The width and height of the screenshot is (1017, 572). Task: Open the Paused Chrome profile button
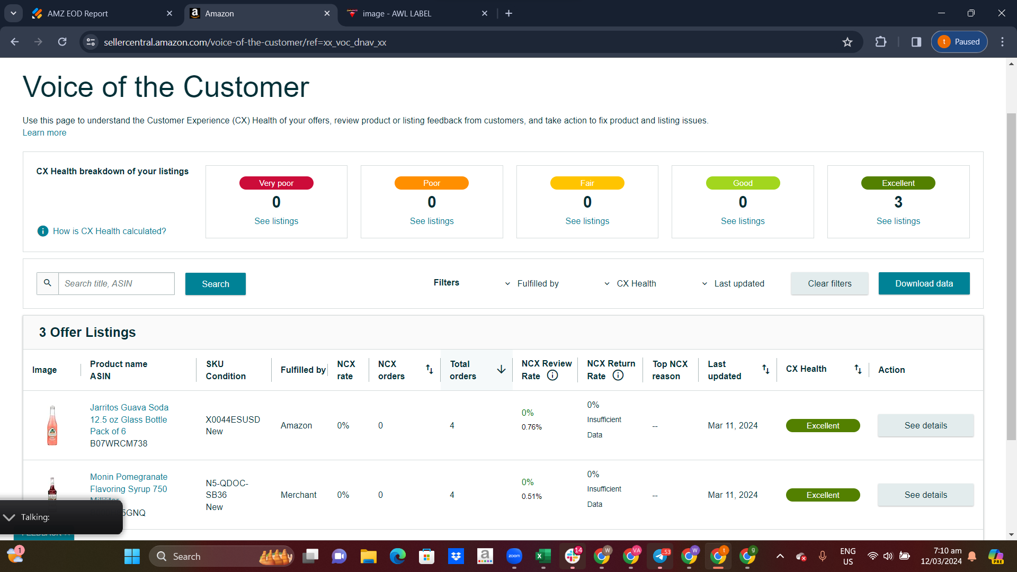959,42
